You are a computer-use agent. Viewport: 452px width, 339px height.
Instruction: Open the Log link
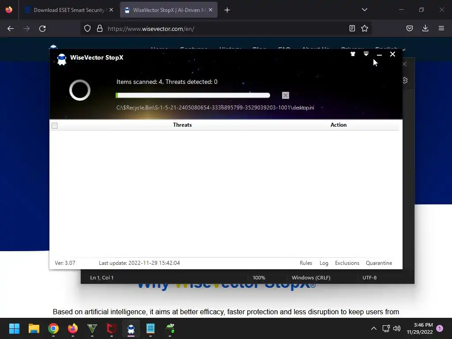click(x=324, y=263)
